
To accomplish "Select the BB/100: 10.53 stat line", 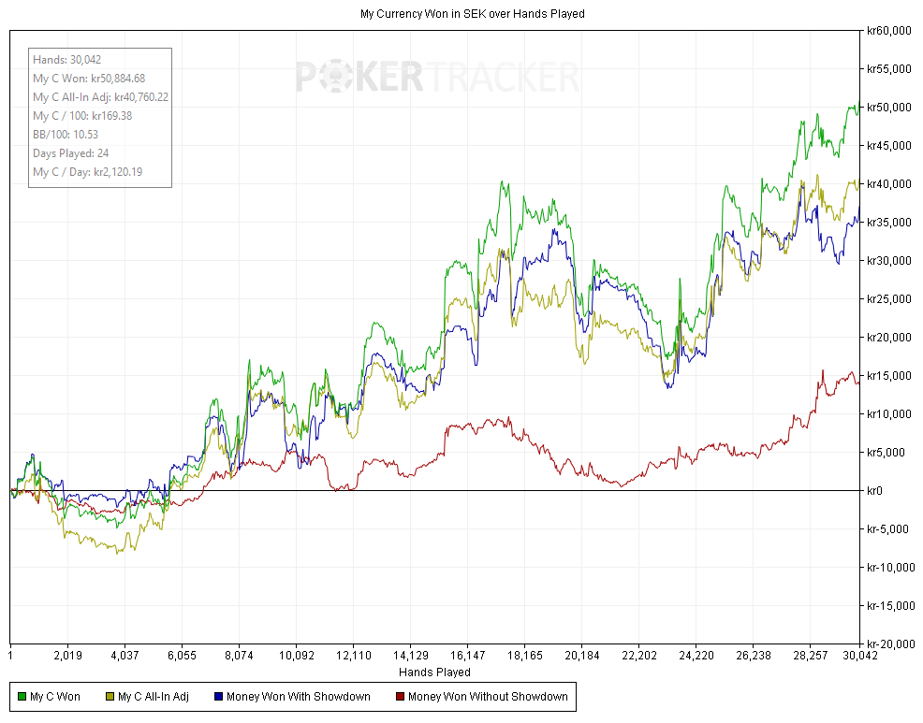I will (x=66, y=135).
